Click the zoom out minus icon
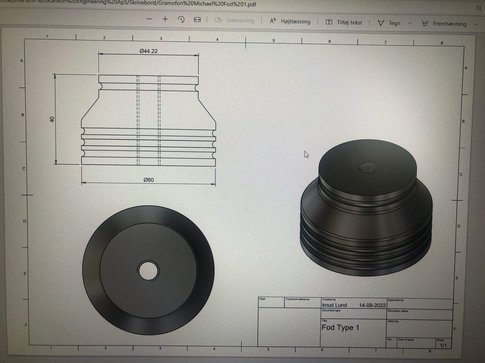This screenshot has height=363, width=485. pos(150,19)
